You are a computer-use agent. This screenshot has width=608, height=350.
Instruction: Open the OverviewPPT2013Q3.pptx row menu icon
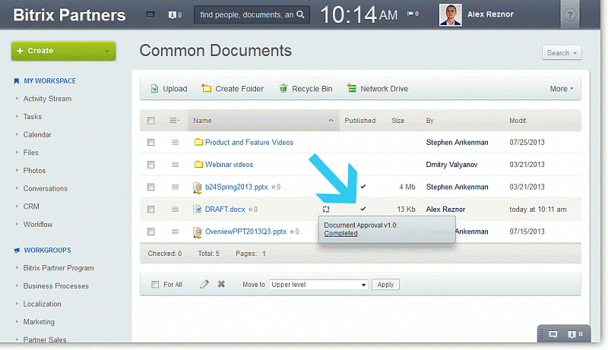175,232
